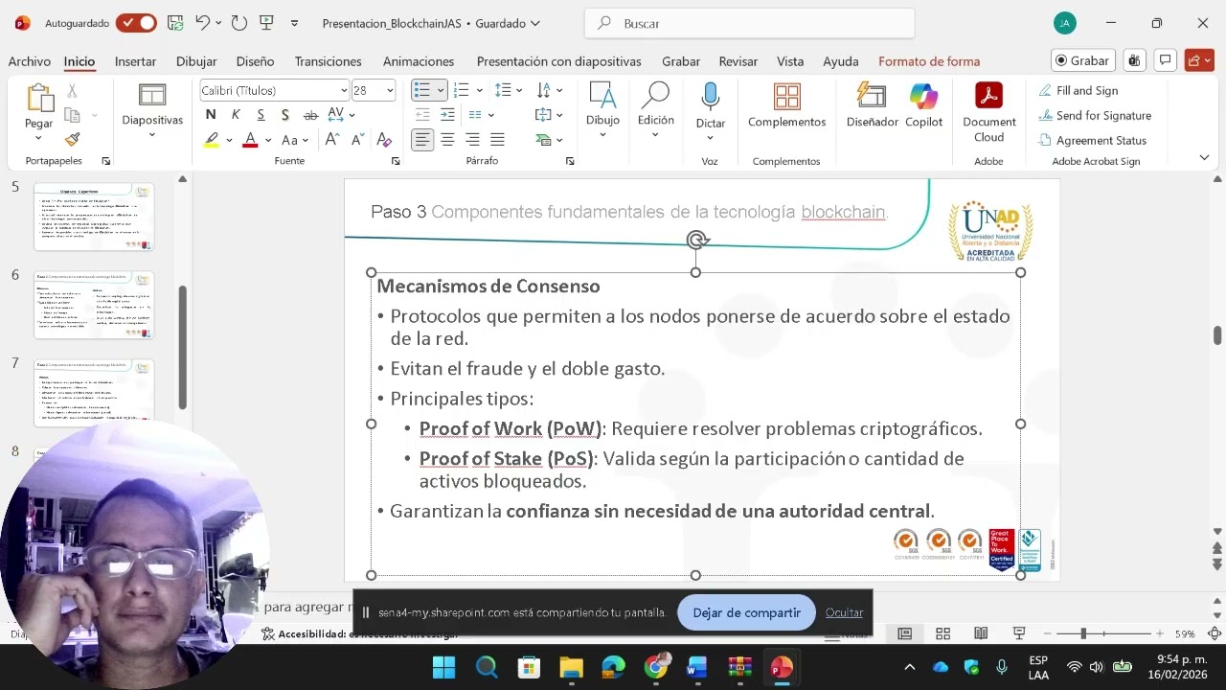Clear all formatting with the eraser A icon
The image size is (1226, 690).
[x=383, y=140]
